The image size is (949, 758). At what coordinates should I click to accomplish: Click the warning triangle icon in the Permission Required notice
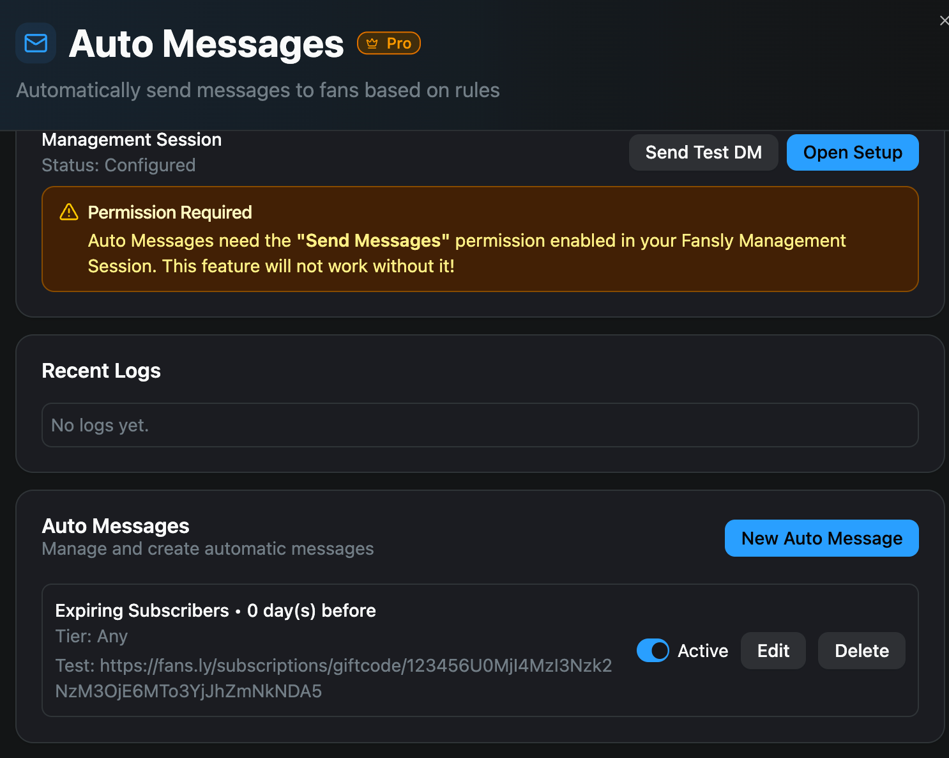point(69,212)
